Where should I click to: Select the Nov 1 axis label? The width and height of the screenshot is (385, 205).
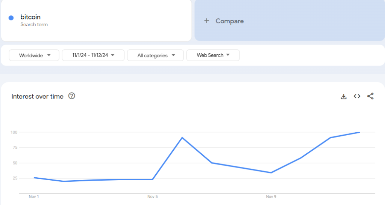pyautogui.click(x=34, y=197)
